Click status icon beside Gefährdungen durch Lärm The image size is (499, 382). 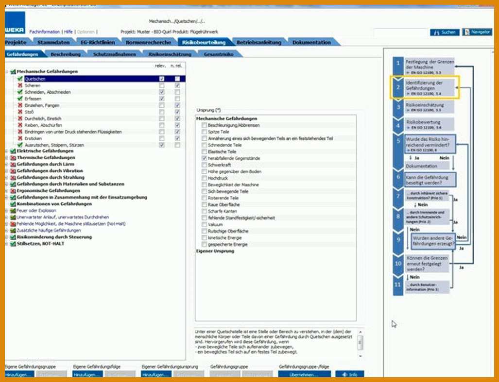(13, 165)
